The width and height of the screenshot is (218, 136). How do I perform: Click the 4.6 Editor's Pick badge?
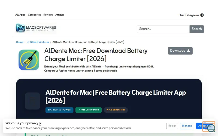[x=116, y=110]
